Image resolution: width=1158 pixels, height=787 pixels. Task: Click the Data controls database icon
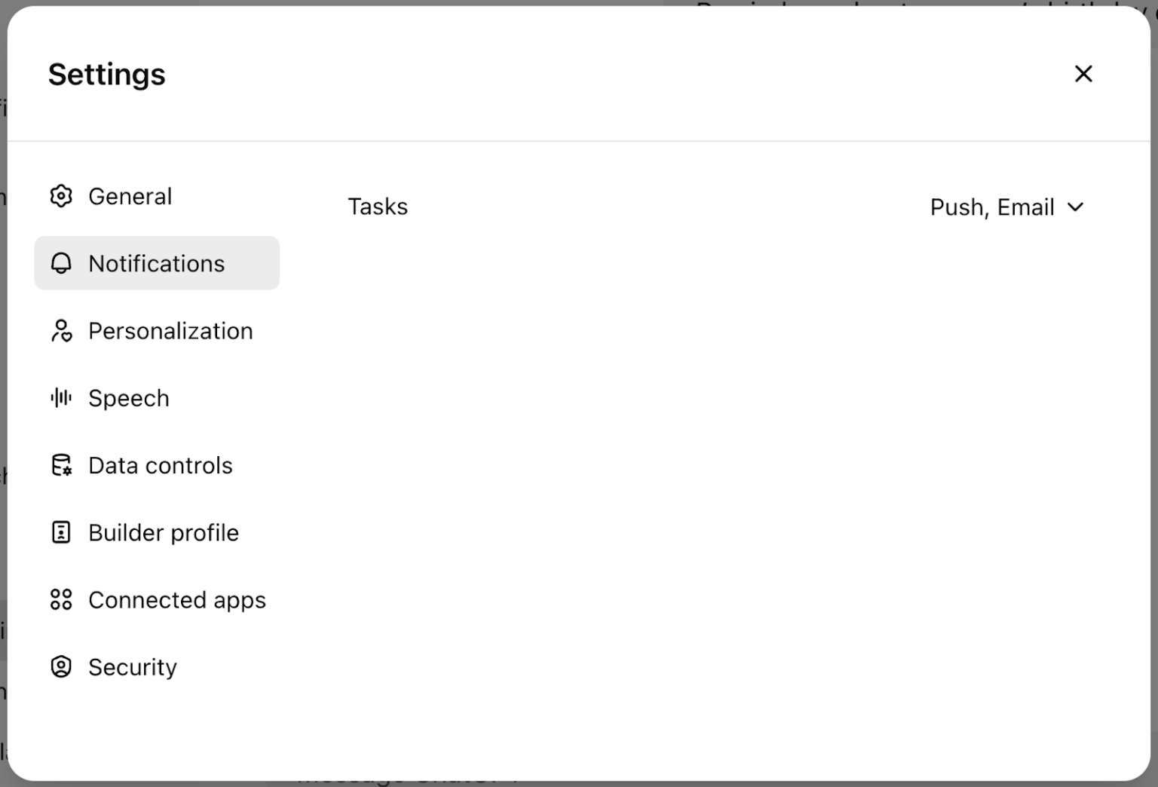tap(61, 465)
